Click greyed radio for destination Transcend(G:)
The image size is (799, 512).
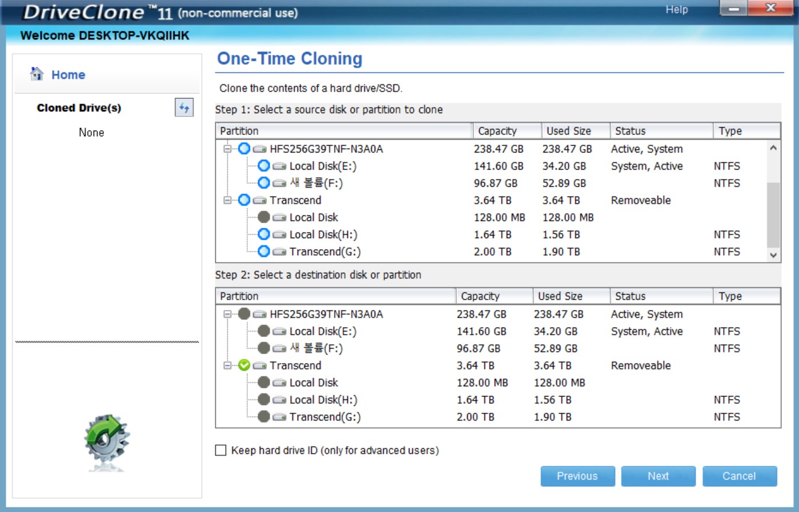263,417
